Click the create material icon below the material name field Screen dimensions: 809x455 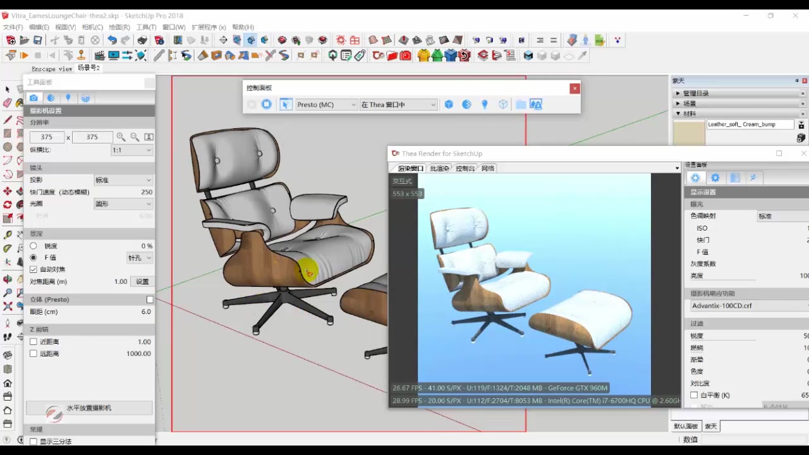[801, 137]
